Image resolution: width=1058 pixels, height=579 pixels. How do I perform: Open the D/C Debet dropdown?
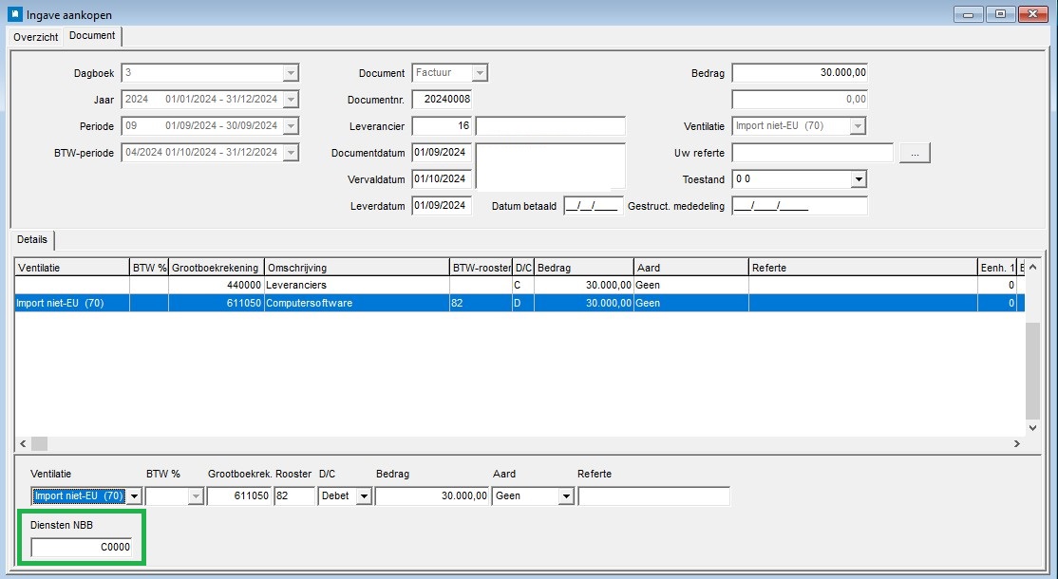pyautogui.click(x=364, y=496)
